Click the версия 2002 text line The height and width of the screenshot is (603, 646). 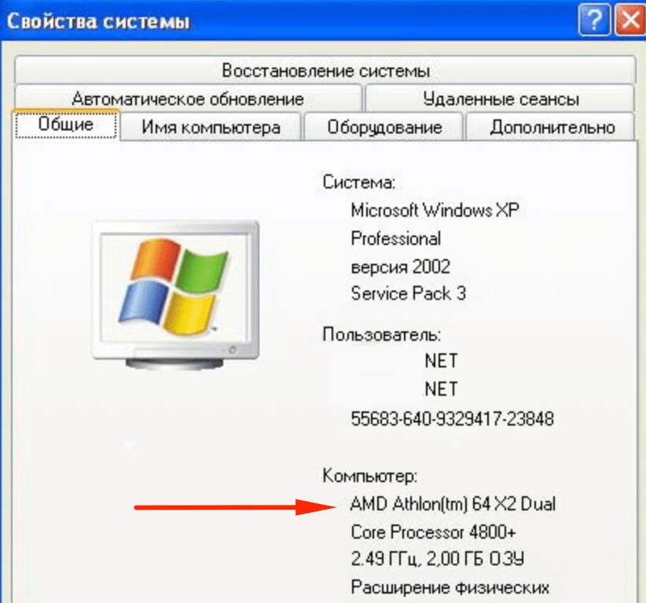tap(400, 267)
